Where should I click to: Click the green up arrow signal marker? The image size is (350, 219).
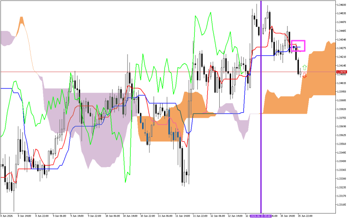304,67
